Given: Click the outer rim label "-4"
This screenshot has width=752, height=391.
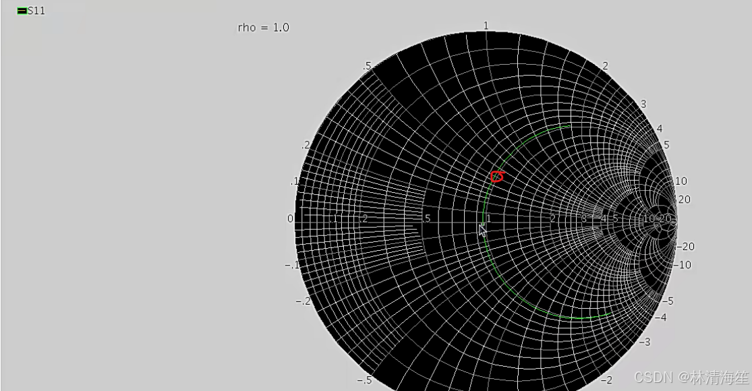Looking at the screenshot, I should 661,318.
